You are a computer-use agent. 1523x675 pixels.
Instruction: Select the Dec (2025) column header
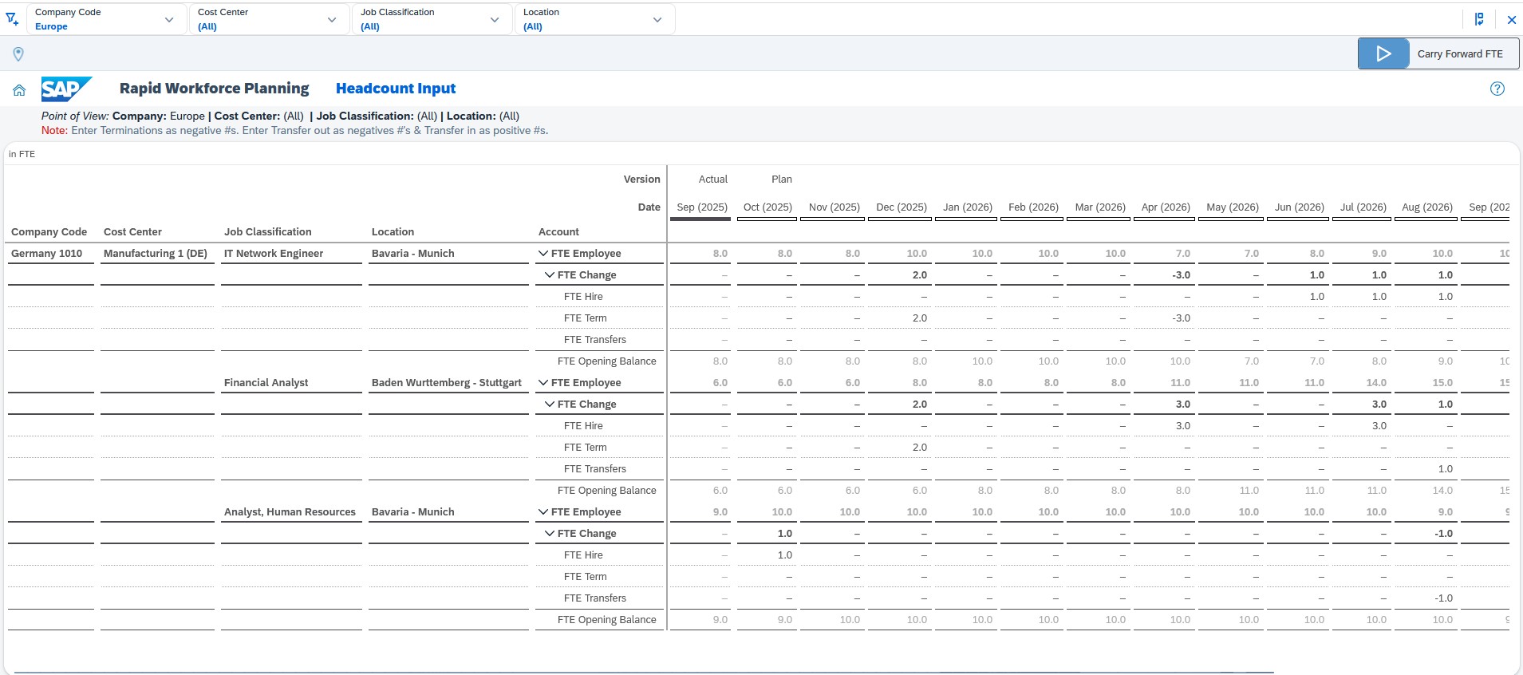coord(901,207)
